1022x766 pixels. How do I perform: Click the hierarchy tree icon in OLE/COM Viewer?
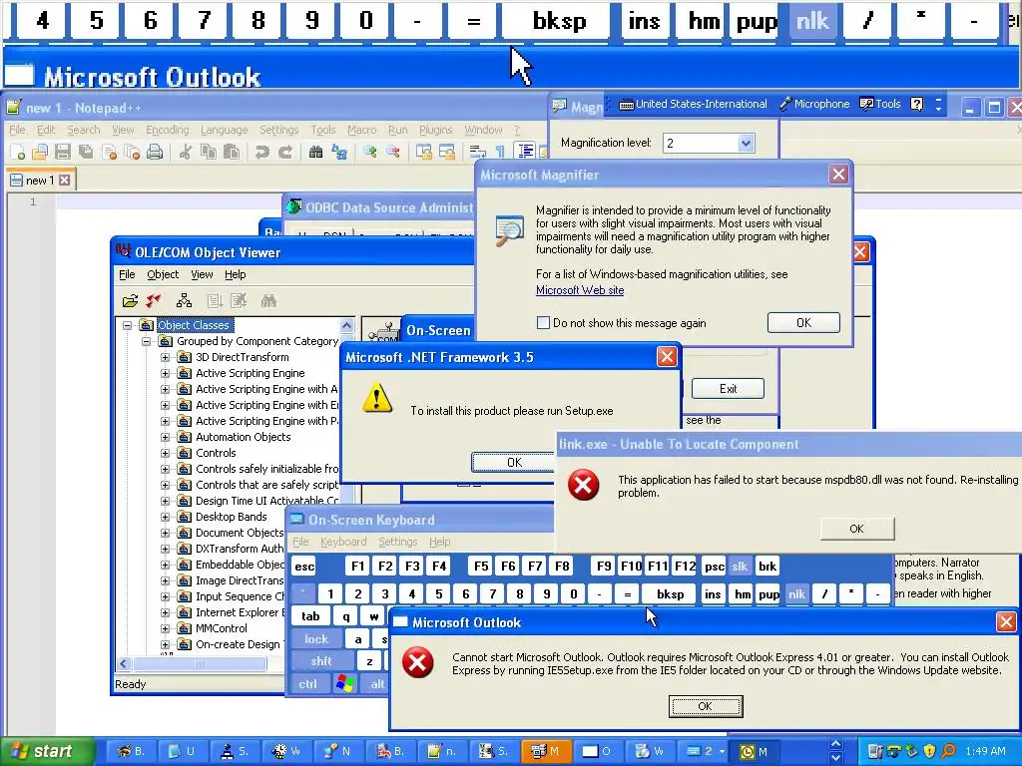click(184, 301)
